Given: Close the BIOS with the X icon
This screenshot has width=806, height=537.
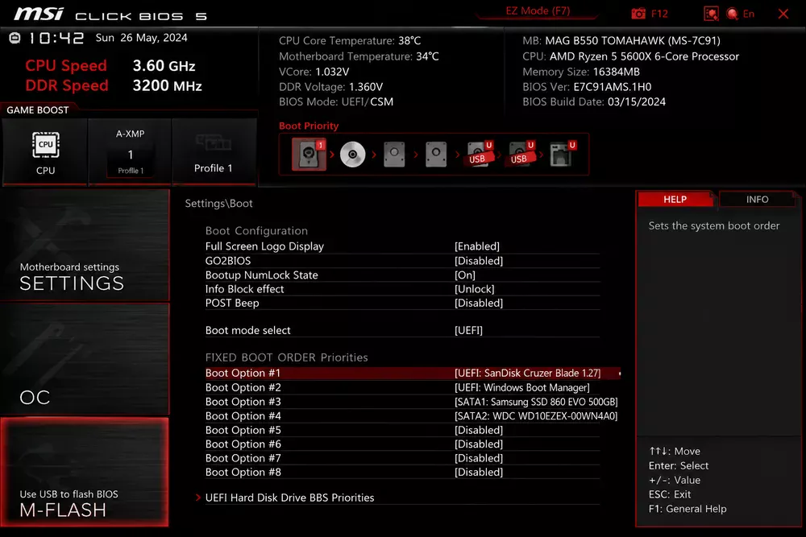Looking at the screenshot, I should (783, 14).
